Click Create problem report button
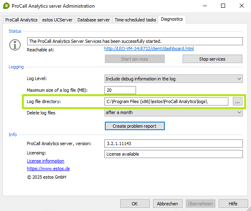This screenshot has width=251, height=211. tap(134, 126)
